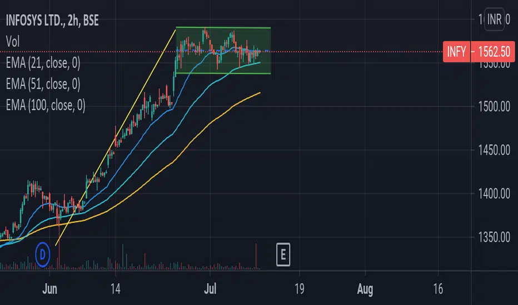Viewport: 518px width, 305px height.
Task: Click the 19 date axis label
Action: pos(300,289)
